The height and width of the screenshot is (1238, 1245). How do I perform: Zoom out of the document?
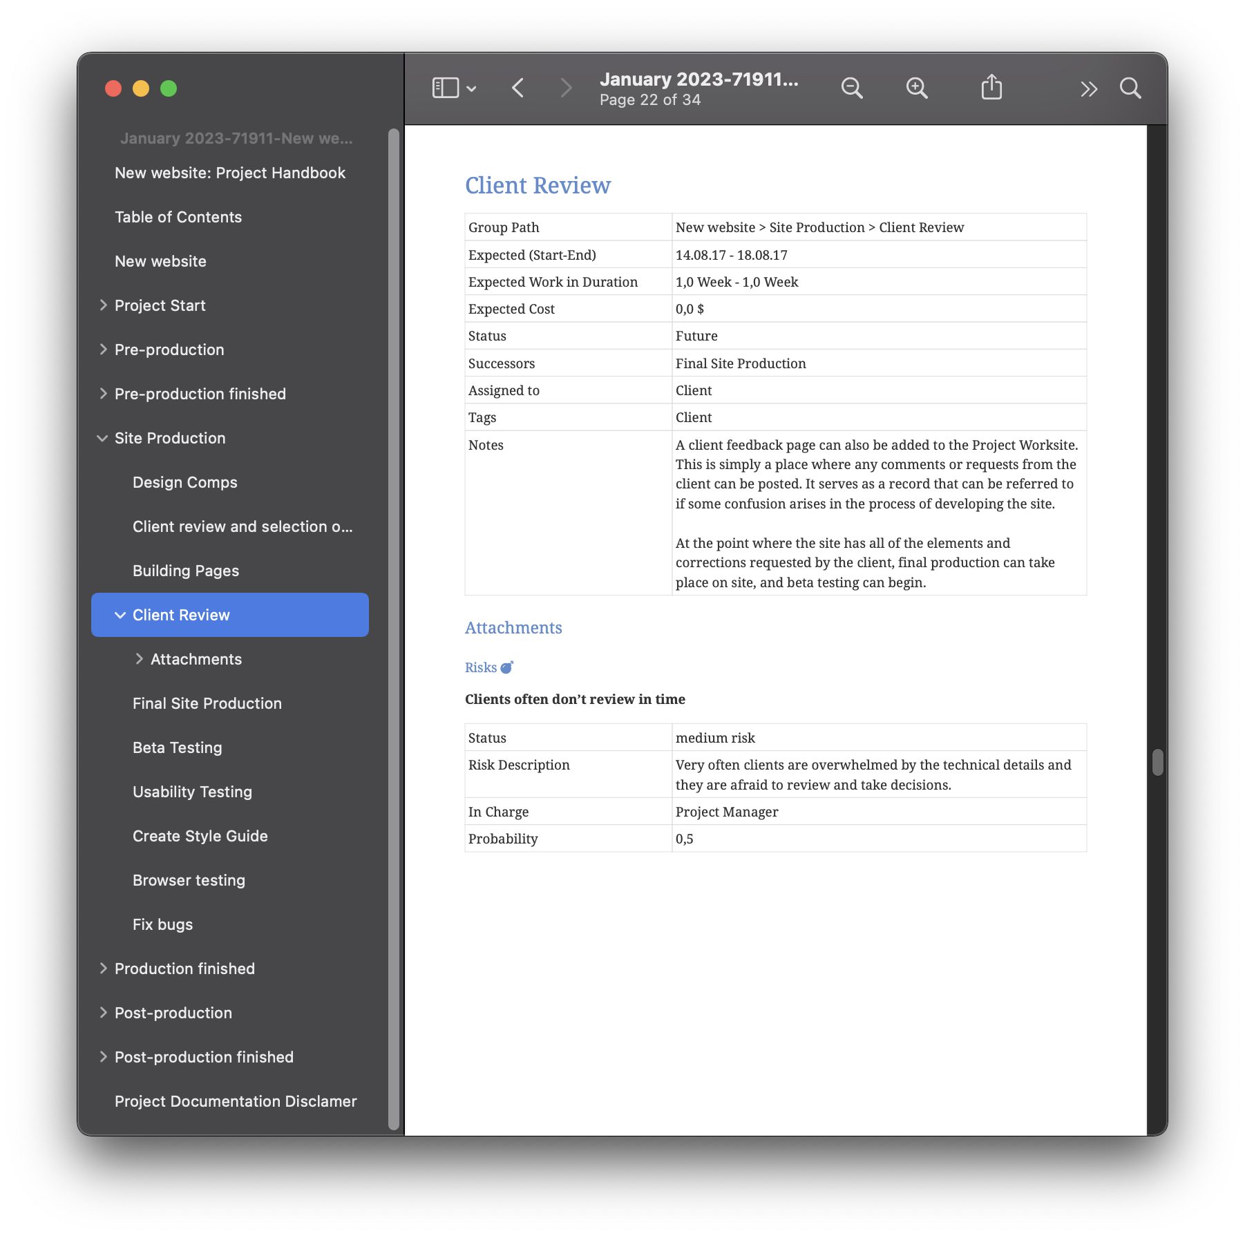pyautogui.click(x=852, y=88)
